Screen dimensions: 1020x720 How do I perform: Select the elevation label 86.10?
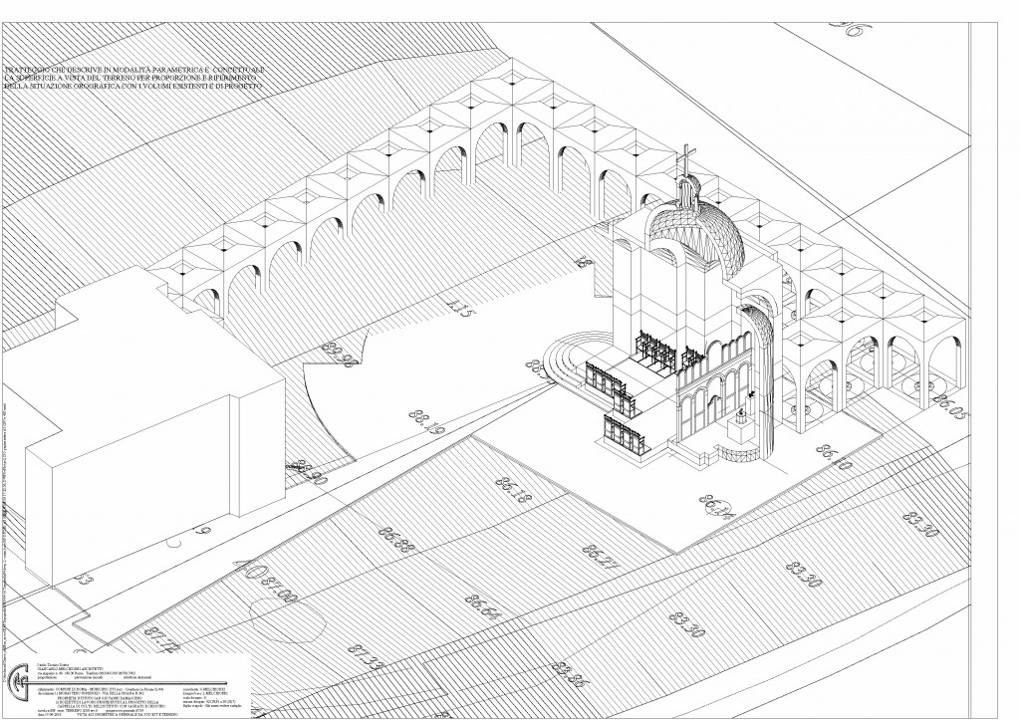(834, 458)
